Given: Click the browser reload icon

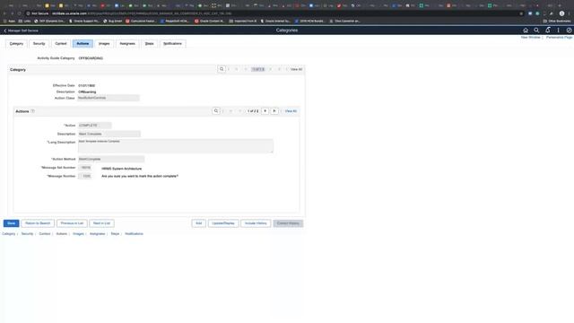Looking at the screenshot, I should pyautogui.click(x=20, y=13).
